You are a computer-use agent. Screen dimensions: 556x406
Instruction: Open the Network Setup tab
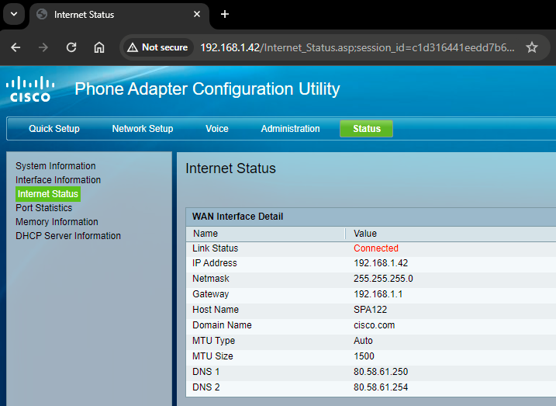pyautogui.click(x=143, y=128)
